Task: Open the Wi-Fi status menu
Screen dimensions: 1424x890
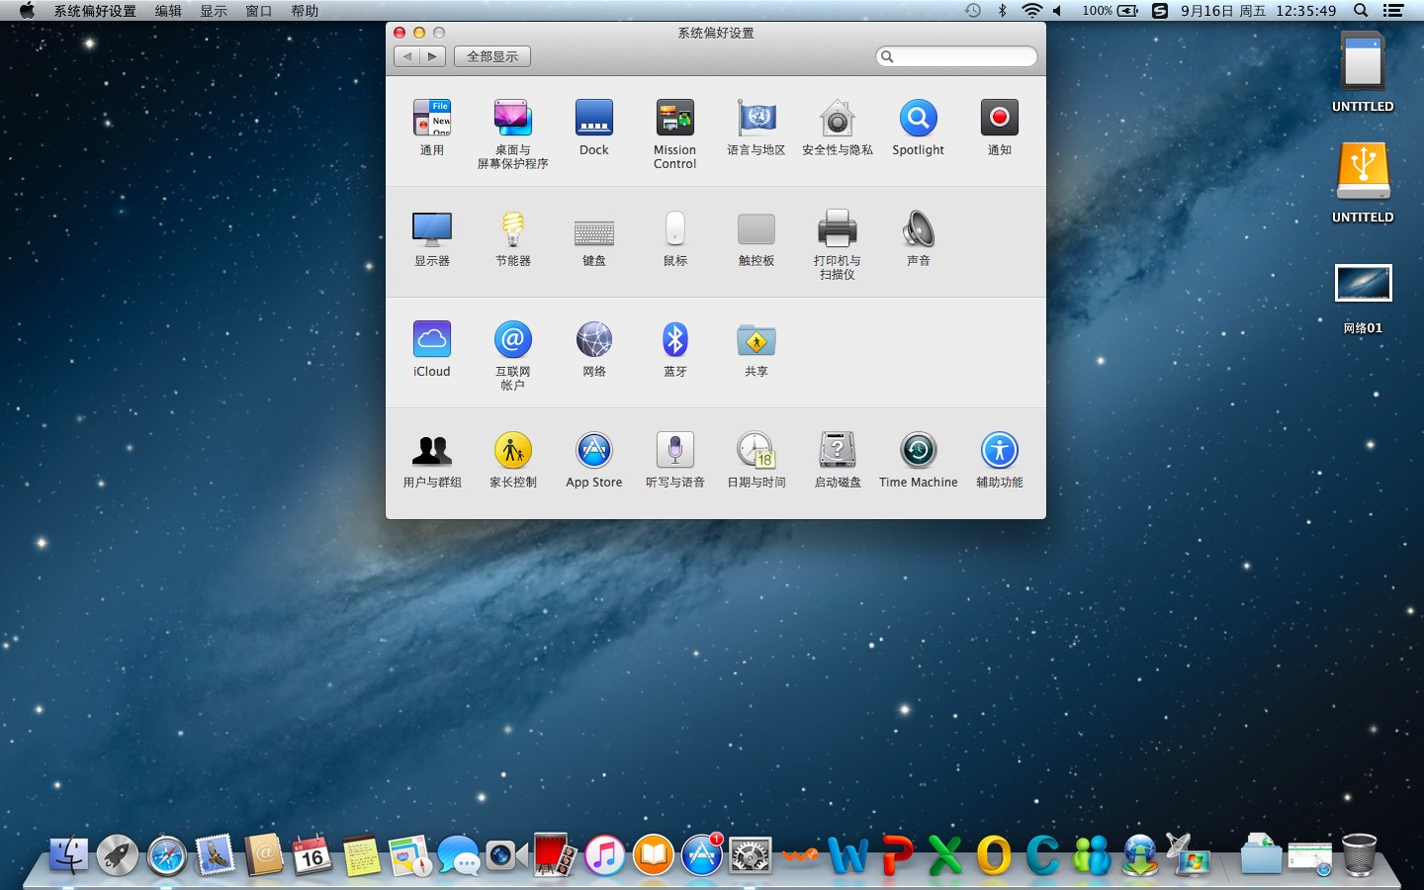Action: click(1031, 11)
